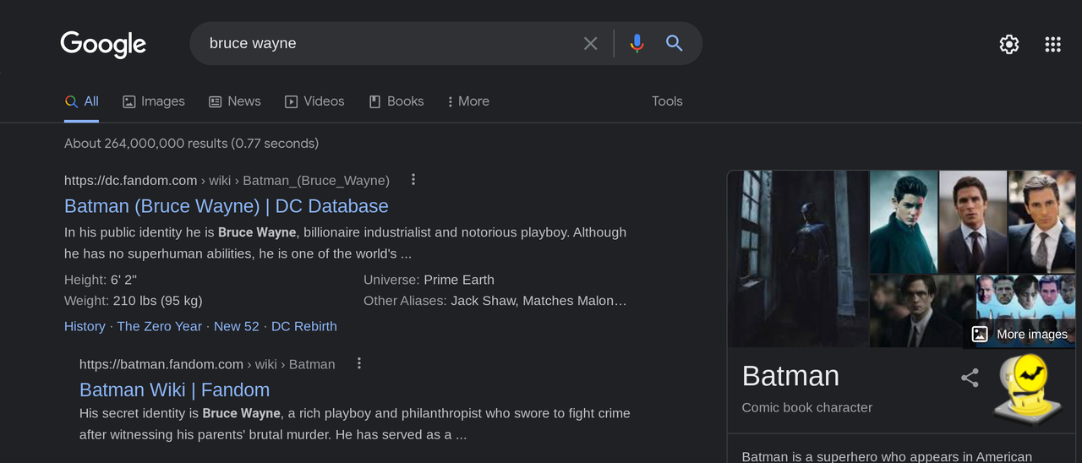The height and width of the screenshot is (463, 1082).
Task: Follow the New 52 sitelink
Action: tap(237, 326)
